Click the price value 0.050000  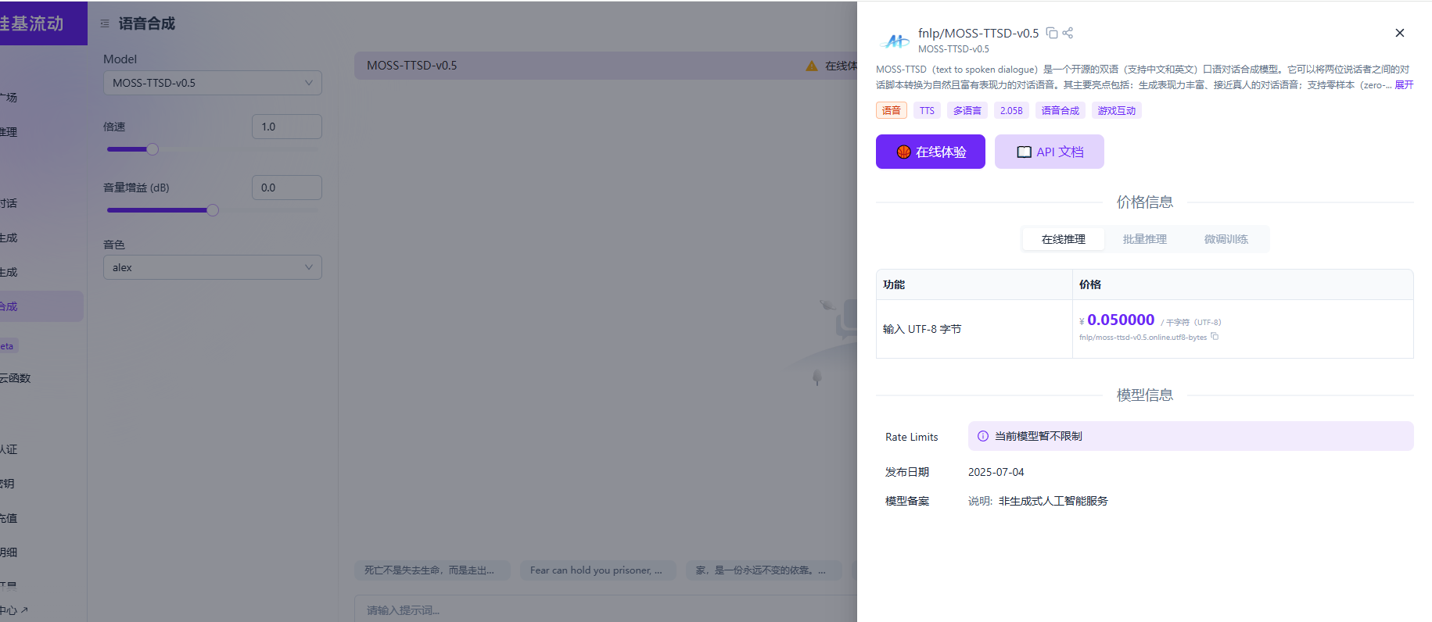coord(1121,320)
